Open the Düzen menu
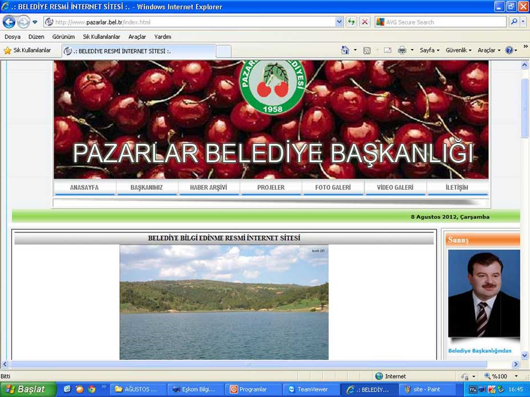This screenshot has height=397, width=530. (36, 37)
